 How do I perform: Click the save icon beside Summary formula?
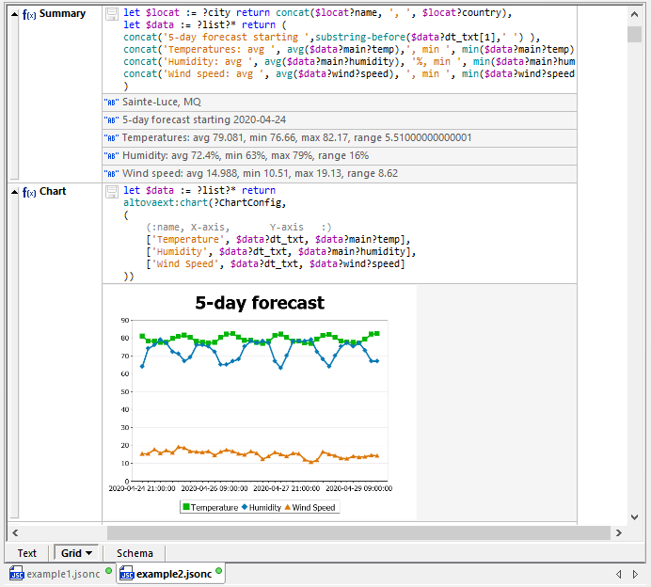point(112,14)
